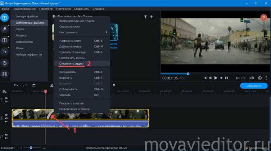Open the preview three-dots options menu

pyautogui.click(x=266, y=78)
